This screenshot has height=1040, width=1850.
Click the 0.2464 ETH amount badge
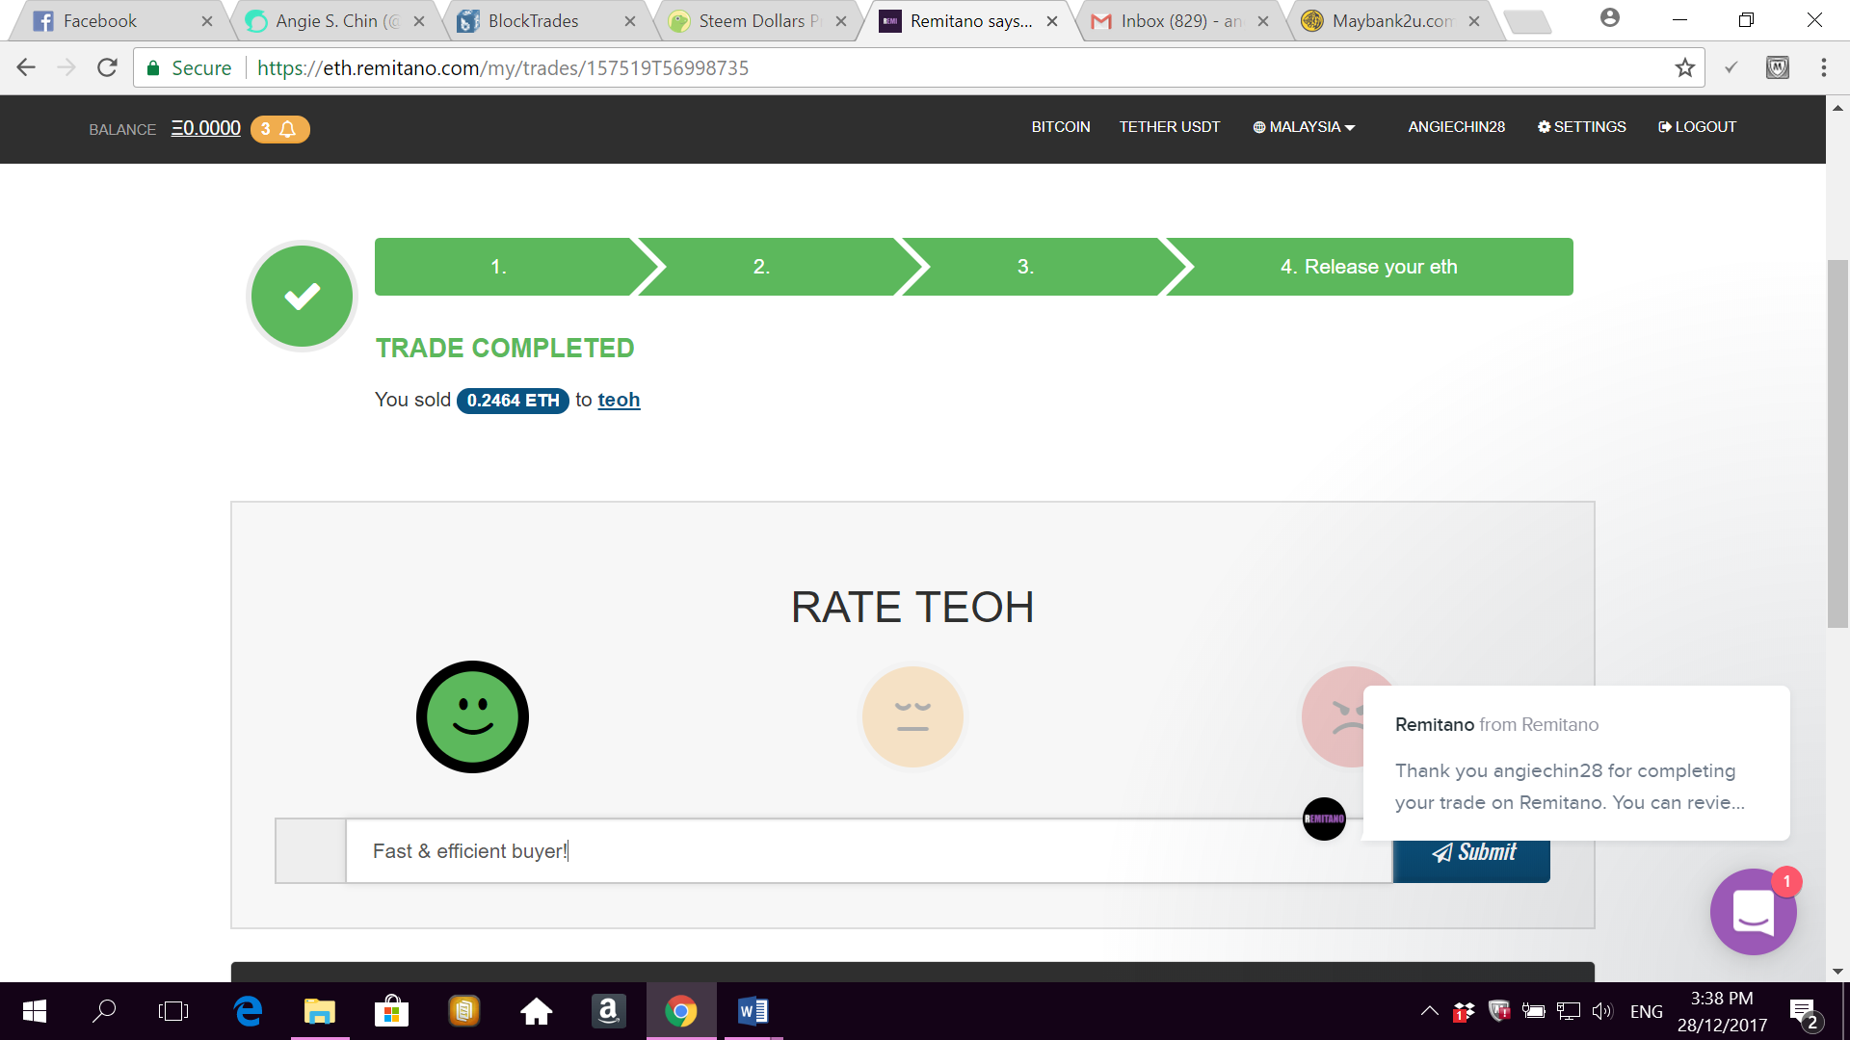pyautogui.click(x=513, y=400)
